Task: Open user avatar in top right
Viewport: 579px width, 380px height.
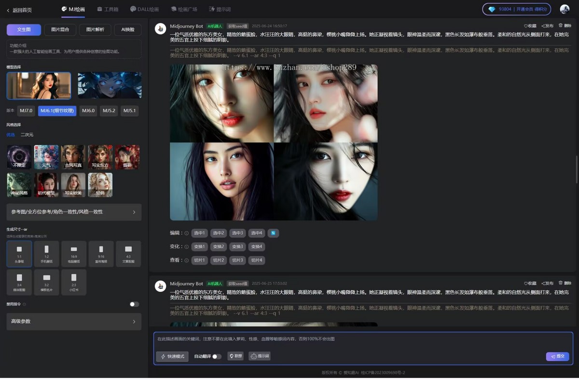Action: tap(565, 9)
